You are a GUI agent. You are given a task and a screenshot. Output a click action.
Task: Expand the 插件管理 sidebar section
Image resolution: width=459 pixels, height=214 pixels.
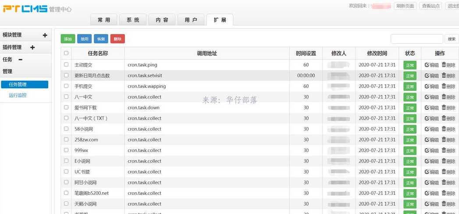coord(32,47)
